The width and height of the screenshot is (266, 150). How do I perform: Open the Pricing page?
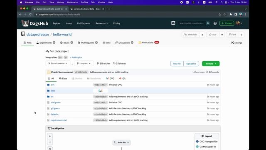click(x=116, y=23)
